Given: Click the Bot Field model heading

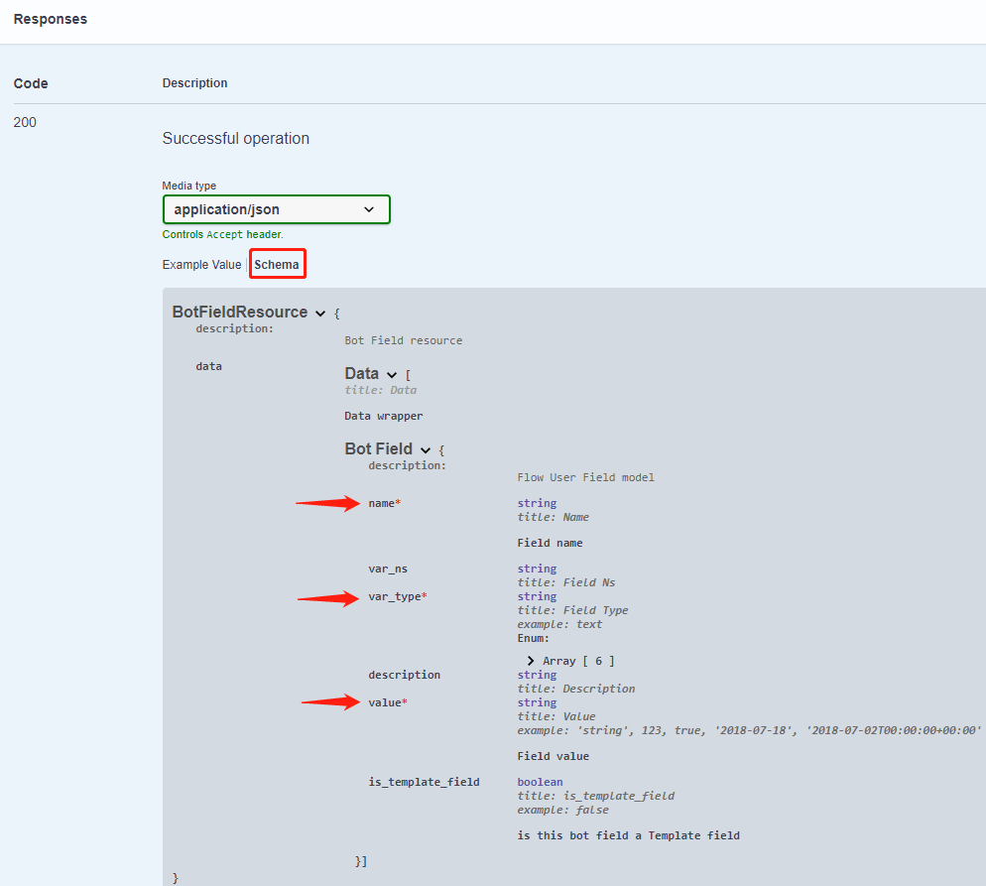Looking at the screenshot, I should [378, 449].
